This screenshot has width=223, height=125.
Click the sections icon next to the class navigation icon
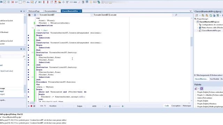(35, 15)
